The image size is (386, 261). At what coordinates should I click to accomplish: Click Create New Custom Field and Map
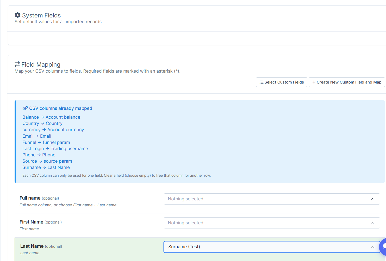pos(347,82)
